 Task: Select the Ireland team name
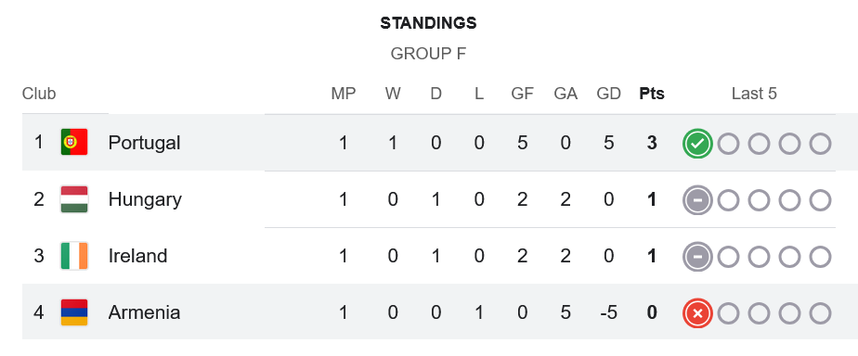(x=137, y=256)
